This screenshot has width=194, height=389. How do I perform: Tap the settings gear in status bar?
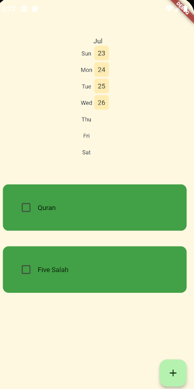(x=24, y=9)
